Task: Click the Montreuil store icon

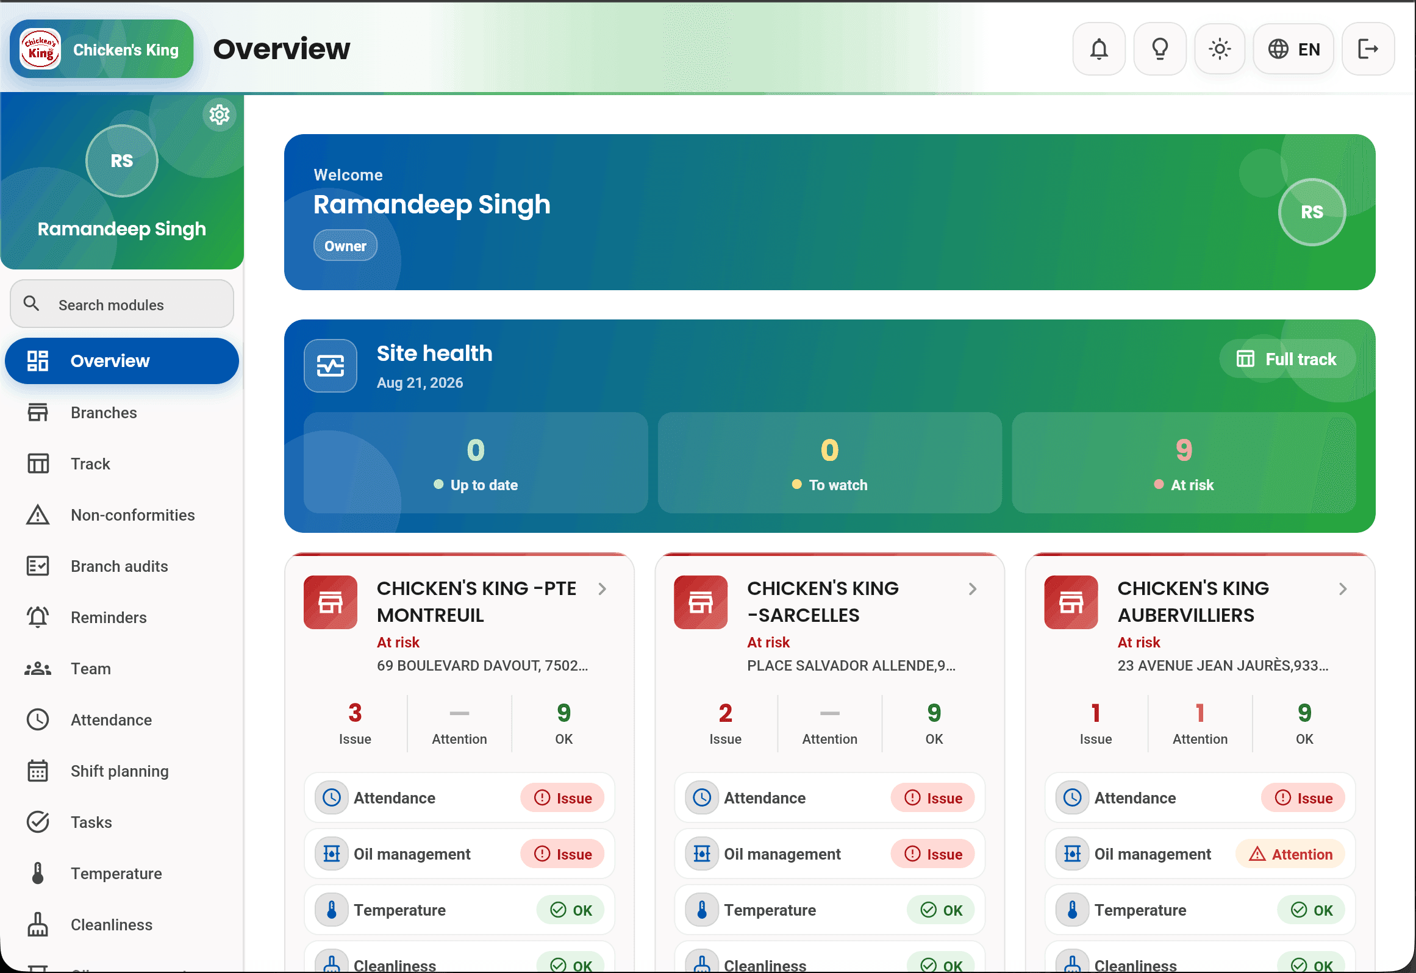Action: pos(331,602)
